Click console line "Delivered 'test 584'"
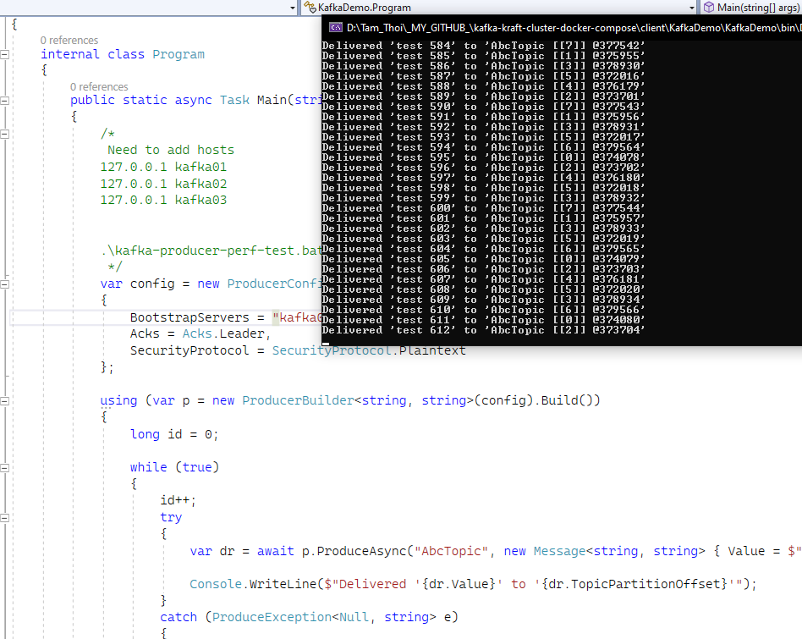 484,46
